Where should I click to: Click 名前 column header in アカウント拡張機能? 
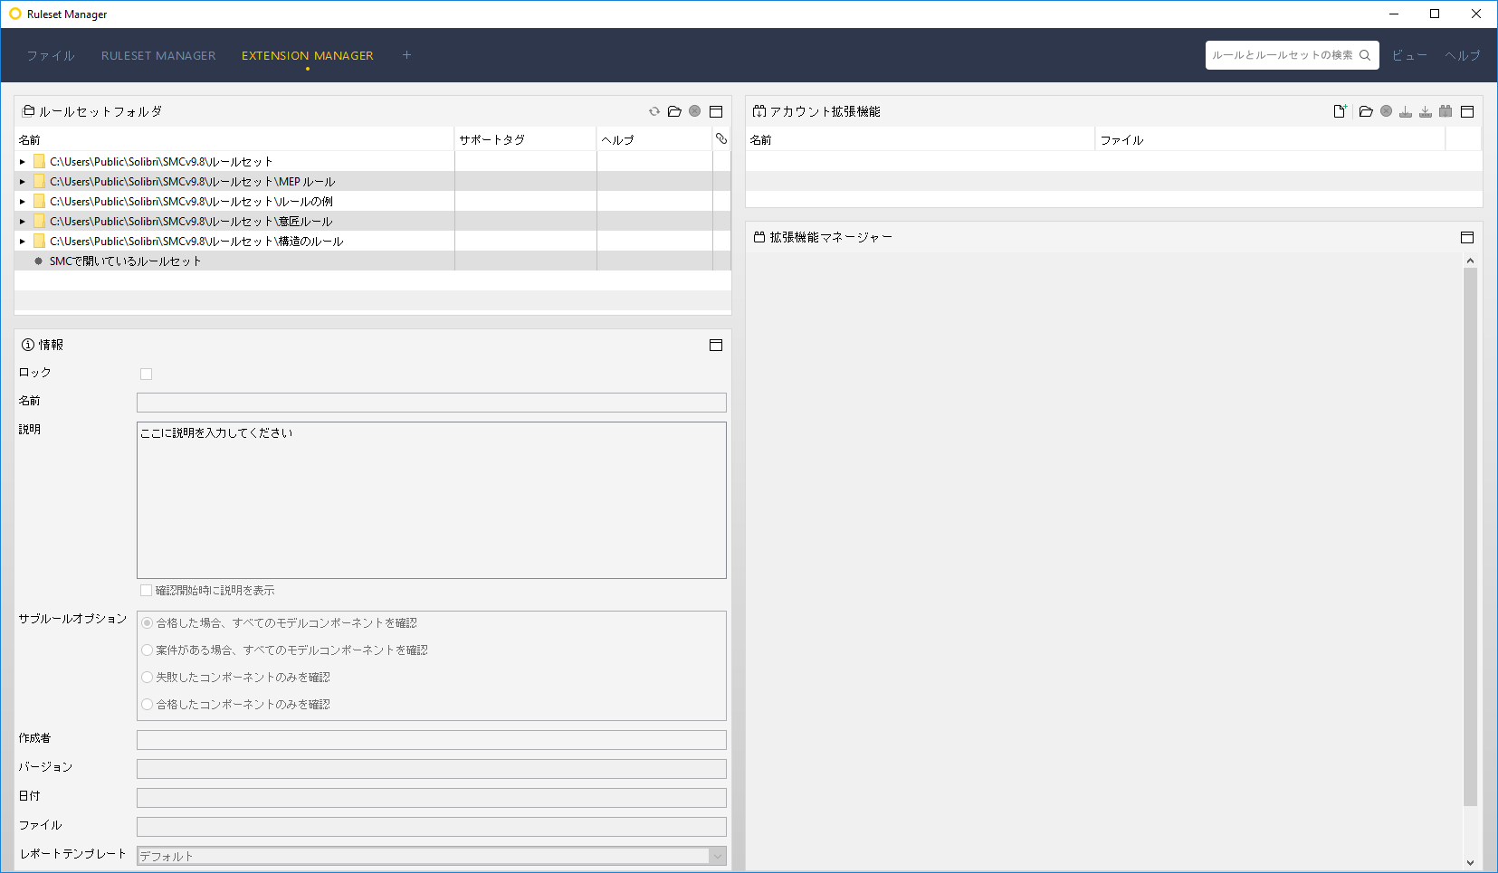click(921, 139)
